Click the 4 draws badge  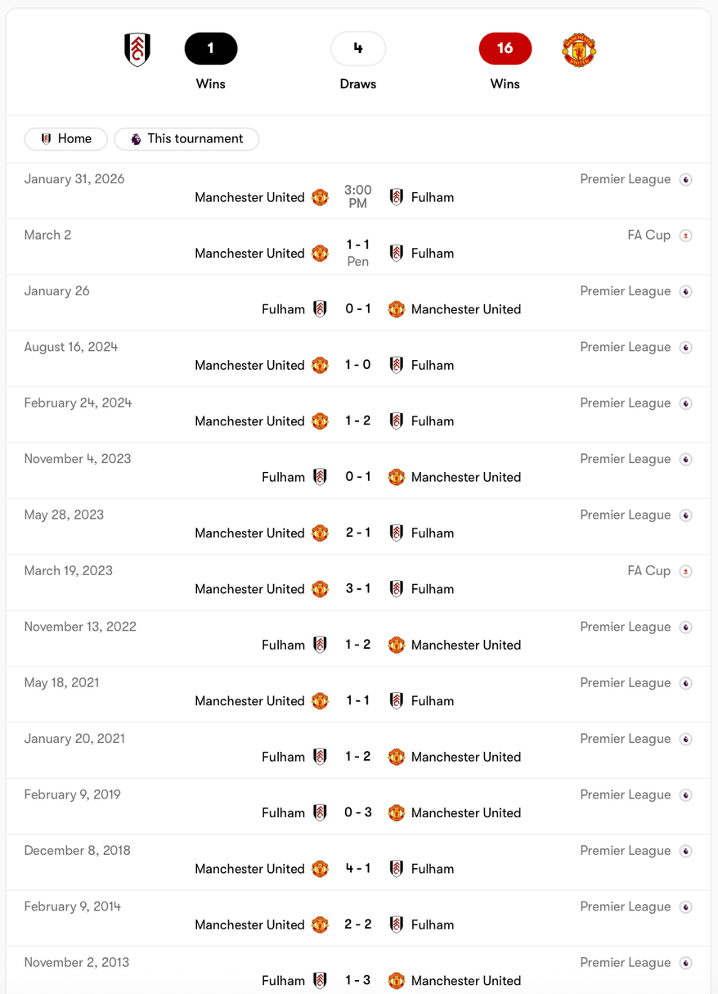coord(358,49)
